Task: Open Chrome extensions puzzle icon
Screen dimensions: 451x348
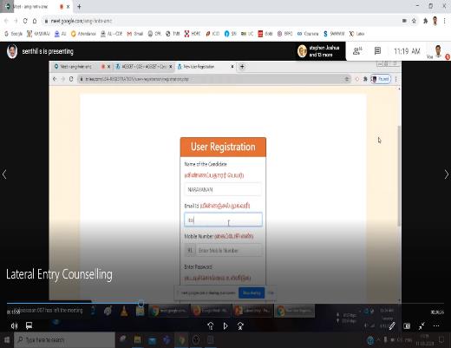Action: [x=425, y=21]
